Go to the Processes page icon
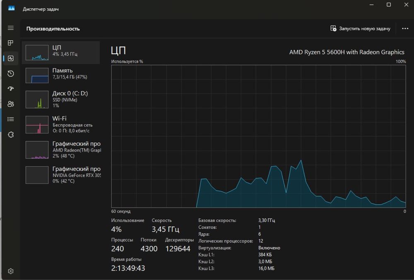Screen dimensions: 414x280 11,43
